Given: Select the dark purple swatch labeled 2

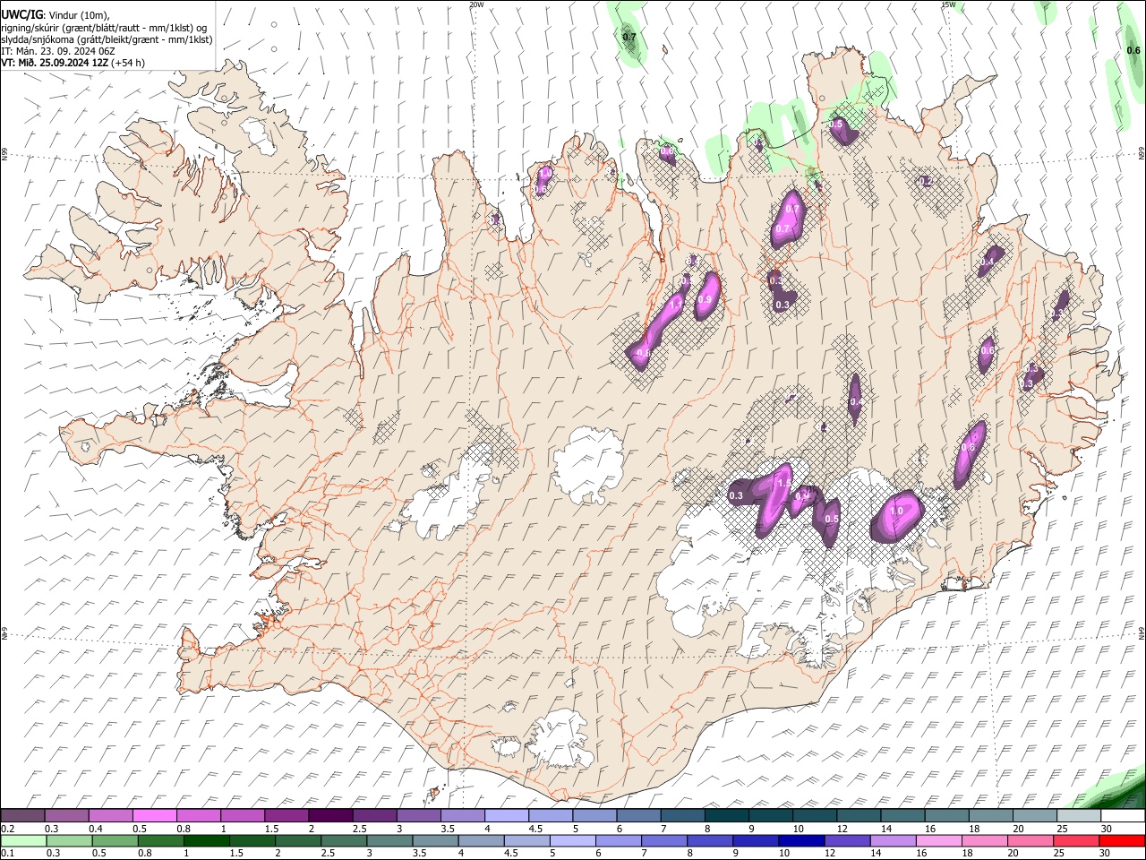Looking at the screenshot, I should pos(330,815).
